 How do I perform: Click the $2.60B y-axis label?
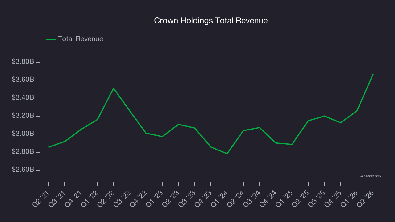point(23,170)
